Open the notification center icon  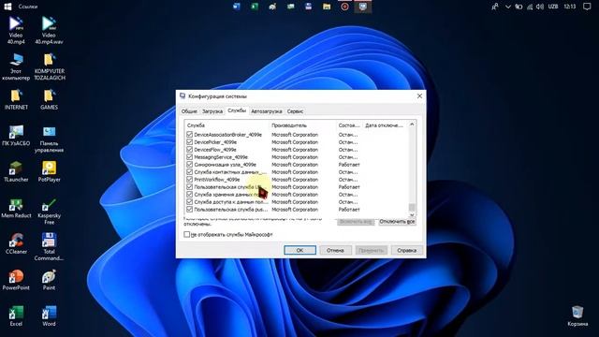tap(587, 7)
